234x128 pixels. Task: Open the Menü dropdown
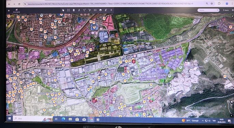point(226,10)
